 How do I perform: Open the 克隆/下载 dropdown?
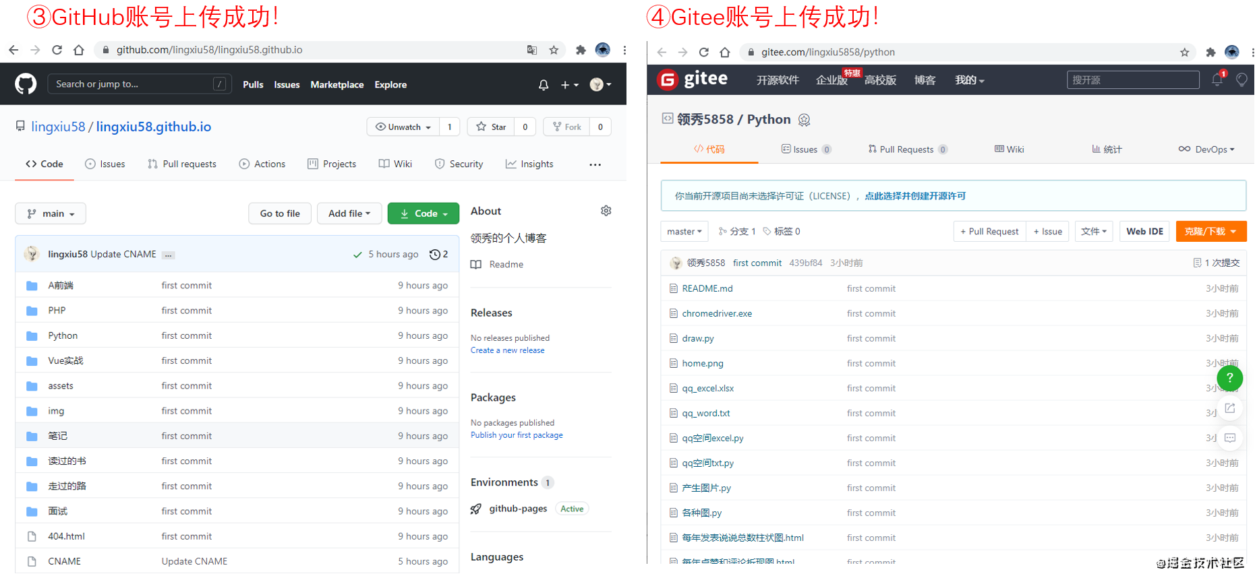tap(1211, 231)
